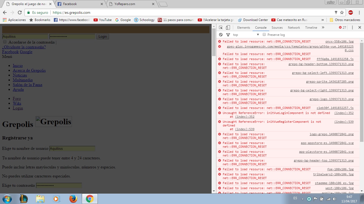Click the Facebook login link
This screenshot has width=364, height=204.
click(x=10, y=52)
